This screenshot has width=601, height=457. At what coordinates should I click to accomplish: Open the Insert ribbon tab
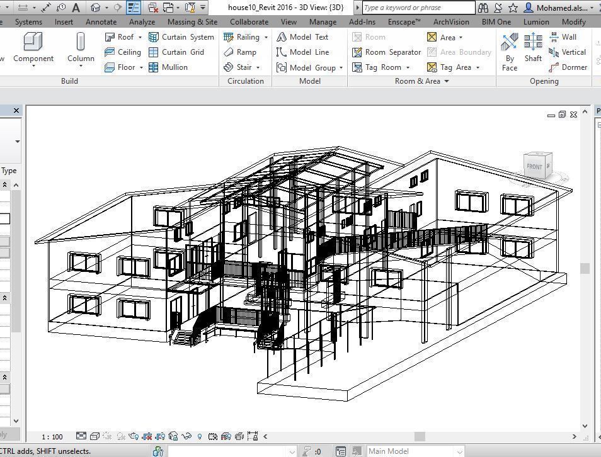pyautogui.click(x=64, y=22)
